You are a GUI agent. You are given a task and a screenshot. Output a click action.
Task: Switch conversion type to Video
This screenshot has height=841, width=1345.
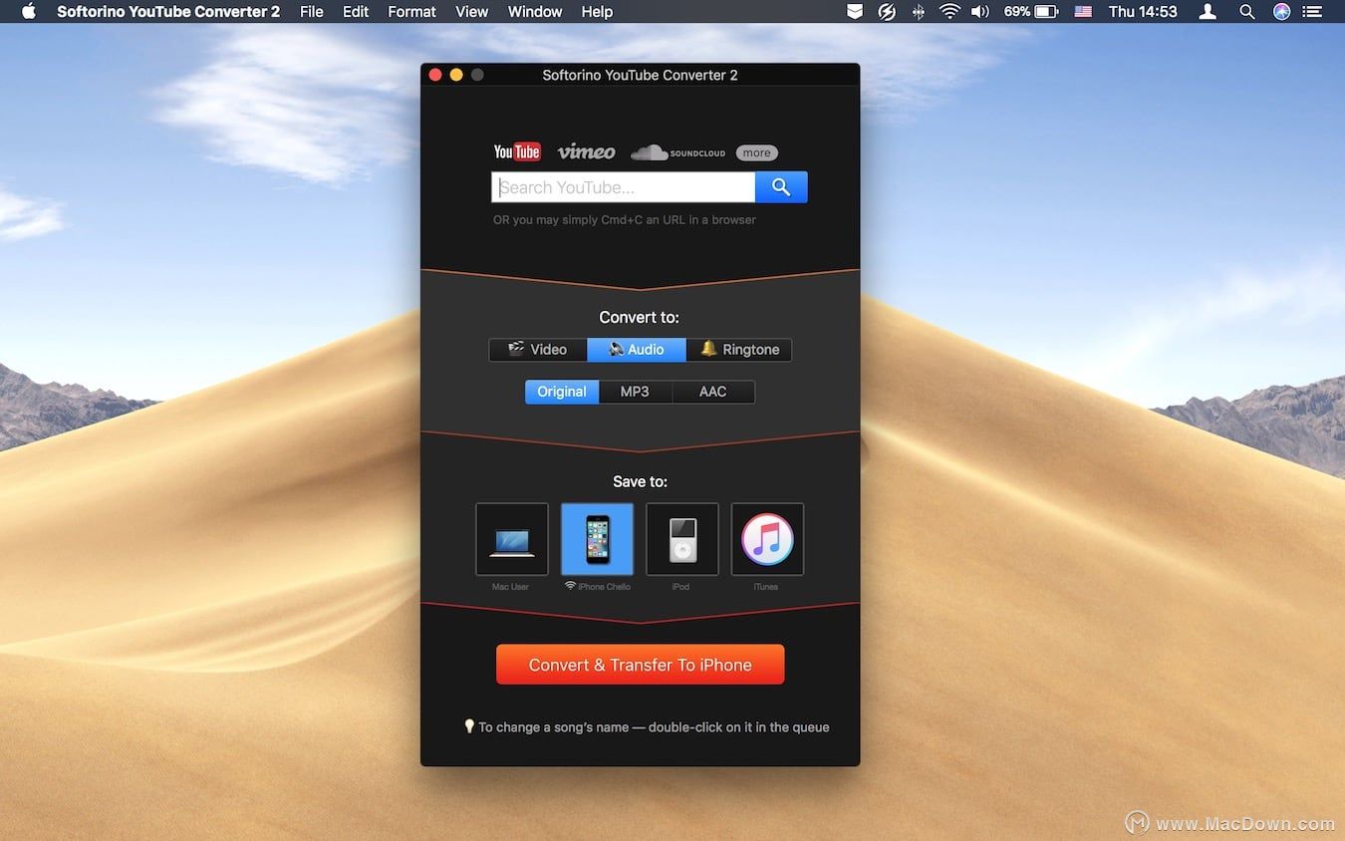(x=538, y=350)
